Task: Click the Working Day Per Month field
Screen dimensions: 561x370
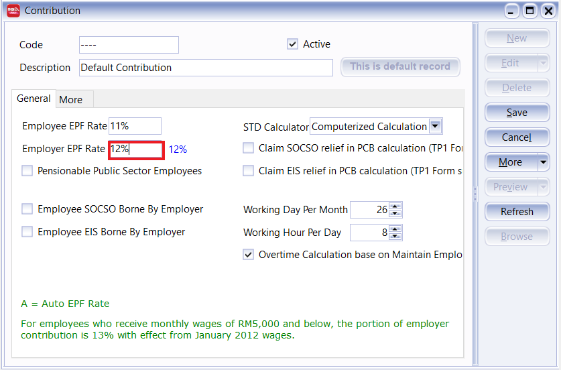Action: click(369, 209)
